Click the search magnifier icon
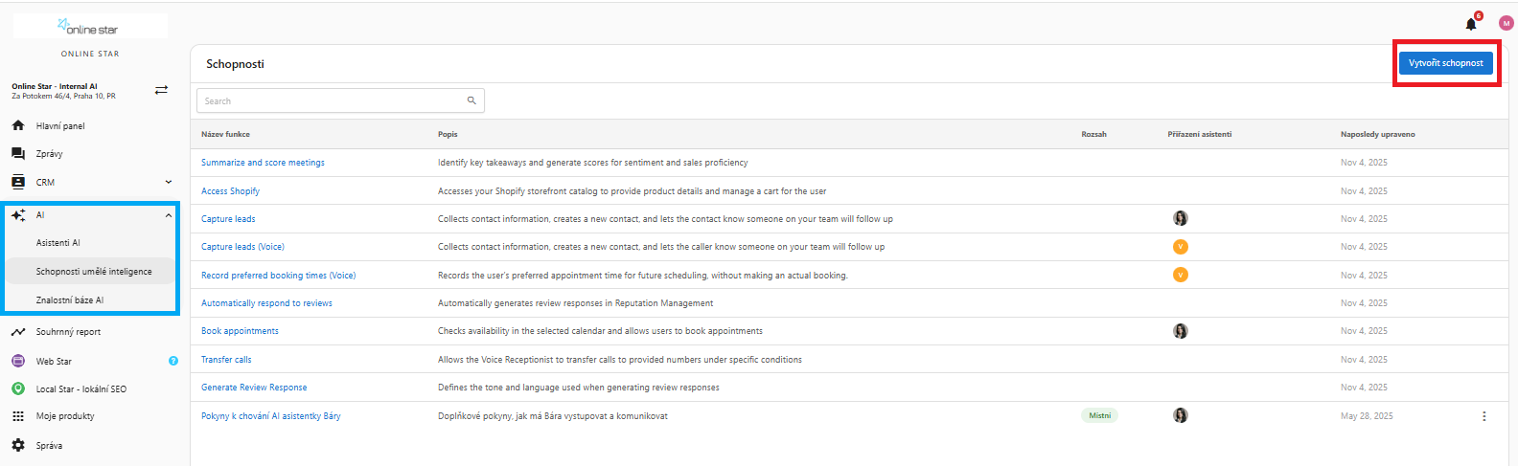Viewport: 1518px width, 466px height. (x=471, y=100)
